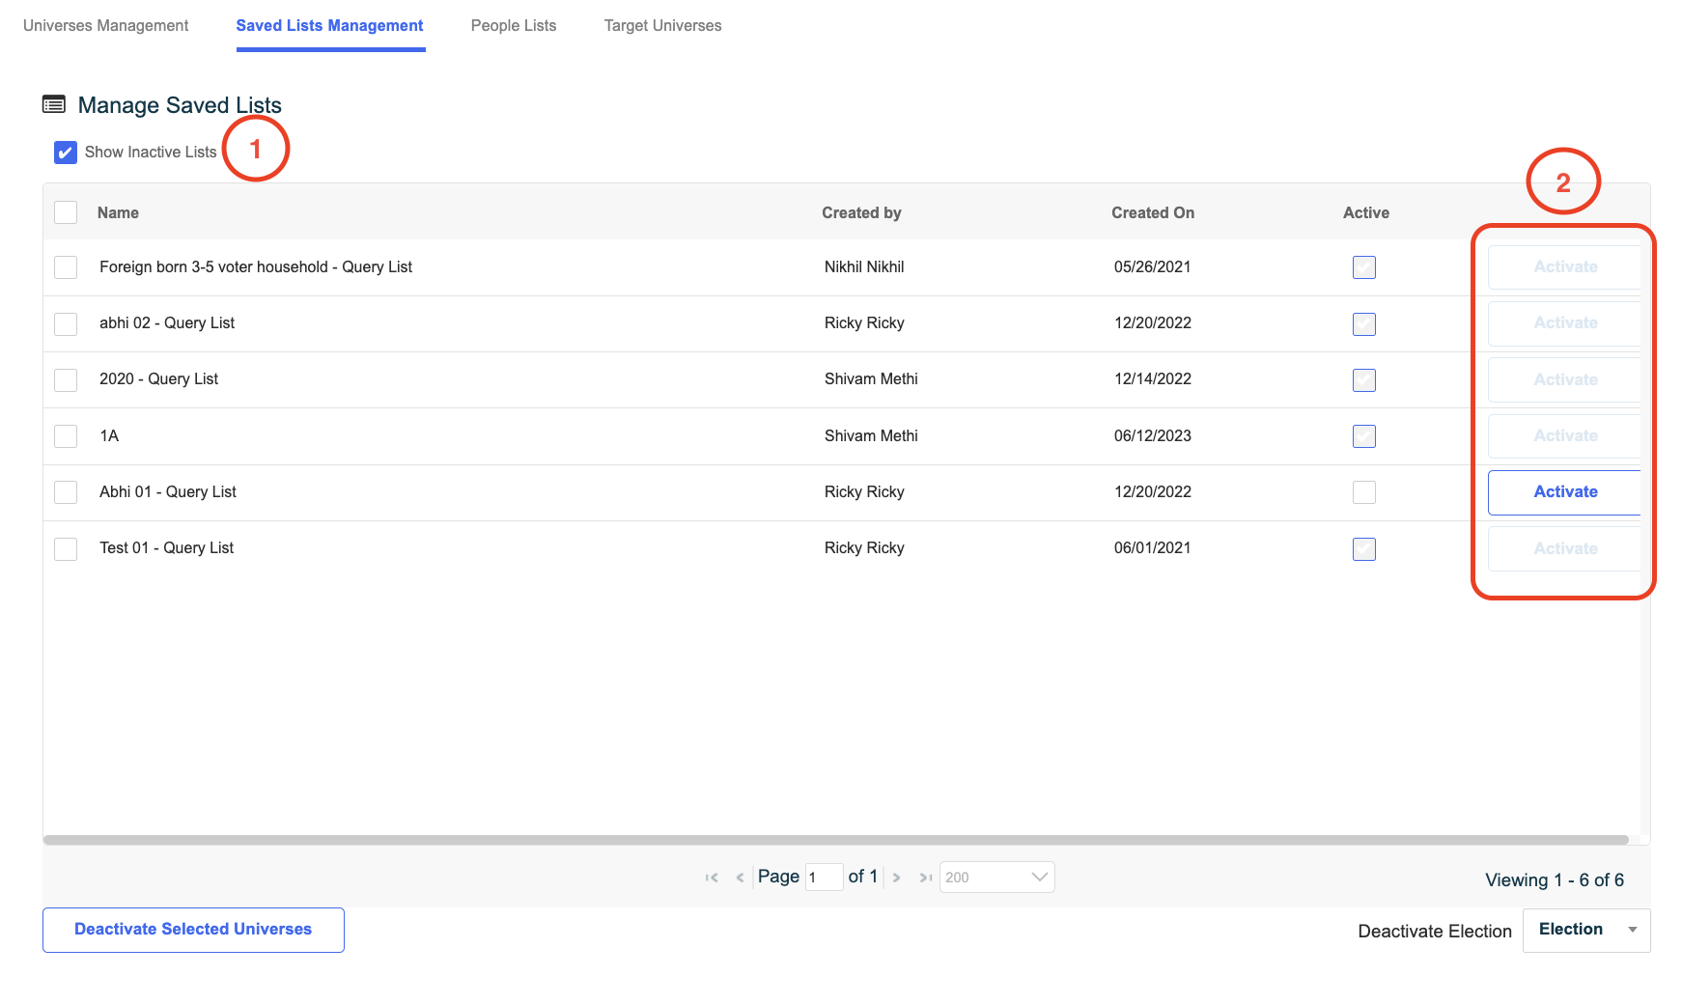Click the date 05/26/2021

(x=1153, y=267)
